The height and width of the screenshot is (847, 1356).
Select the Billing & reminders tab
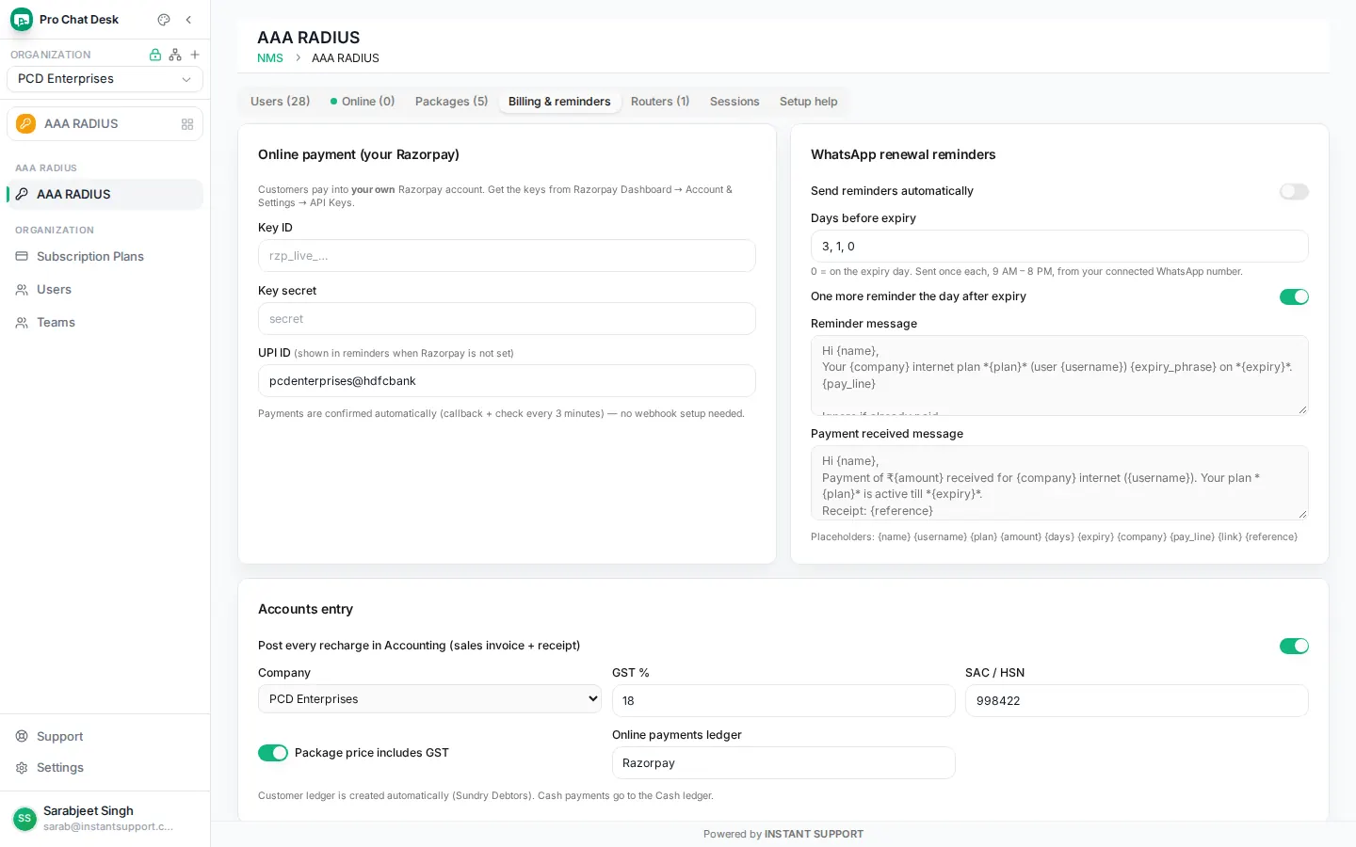[559, 102]
